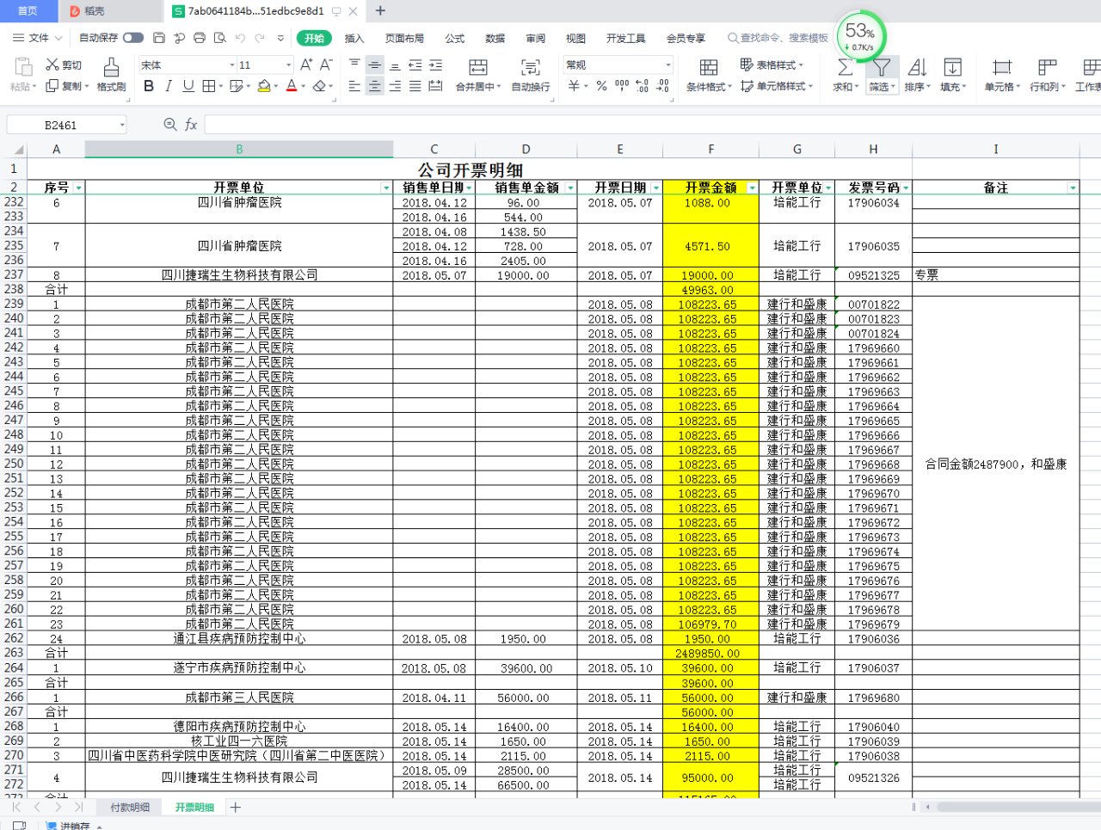
Task: Toggle middle vertical alignment
Action: (x=374, y=65)
